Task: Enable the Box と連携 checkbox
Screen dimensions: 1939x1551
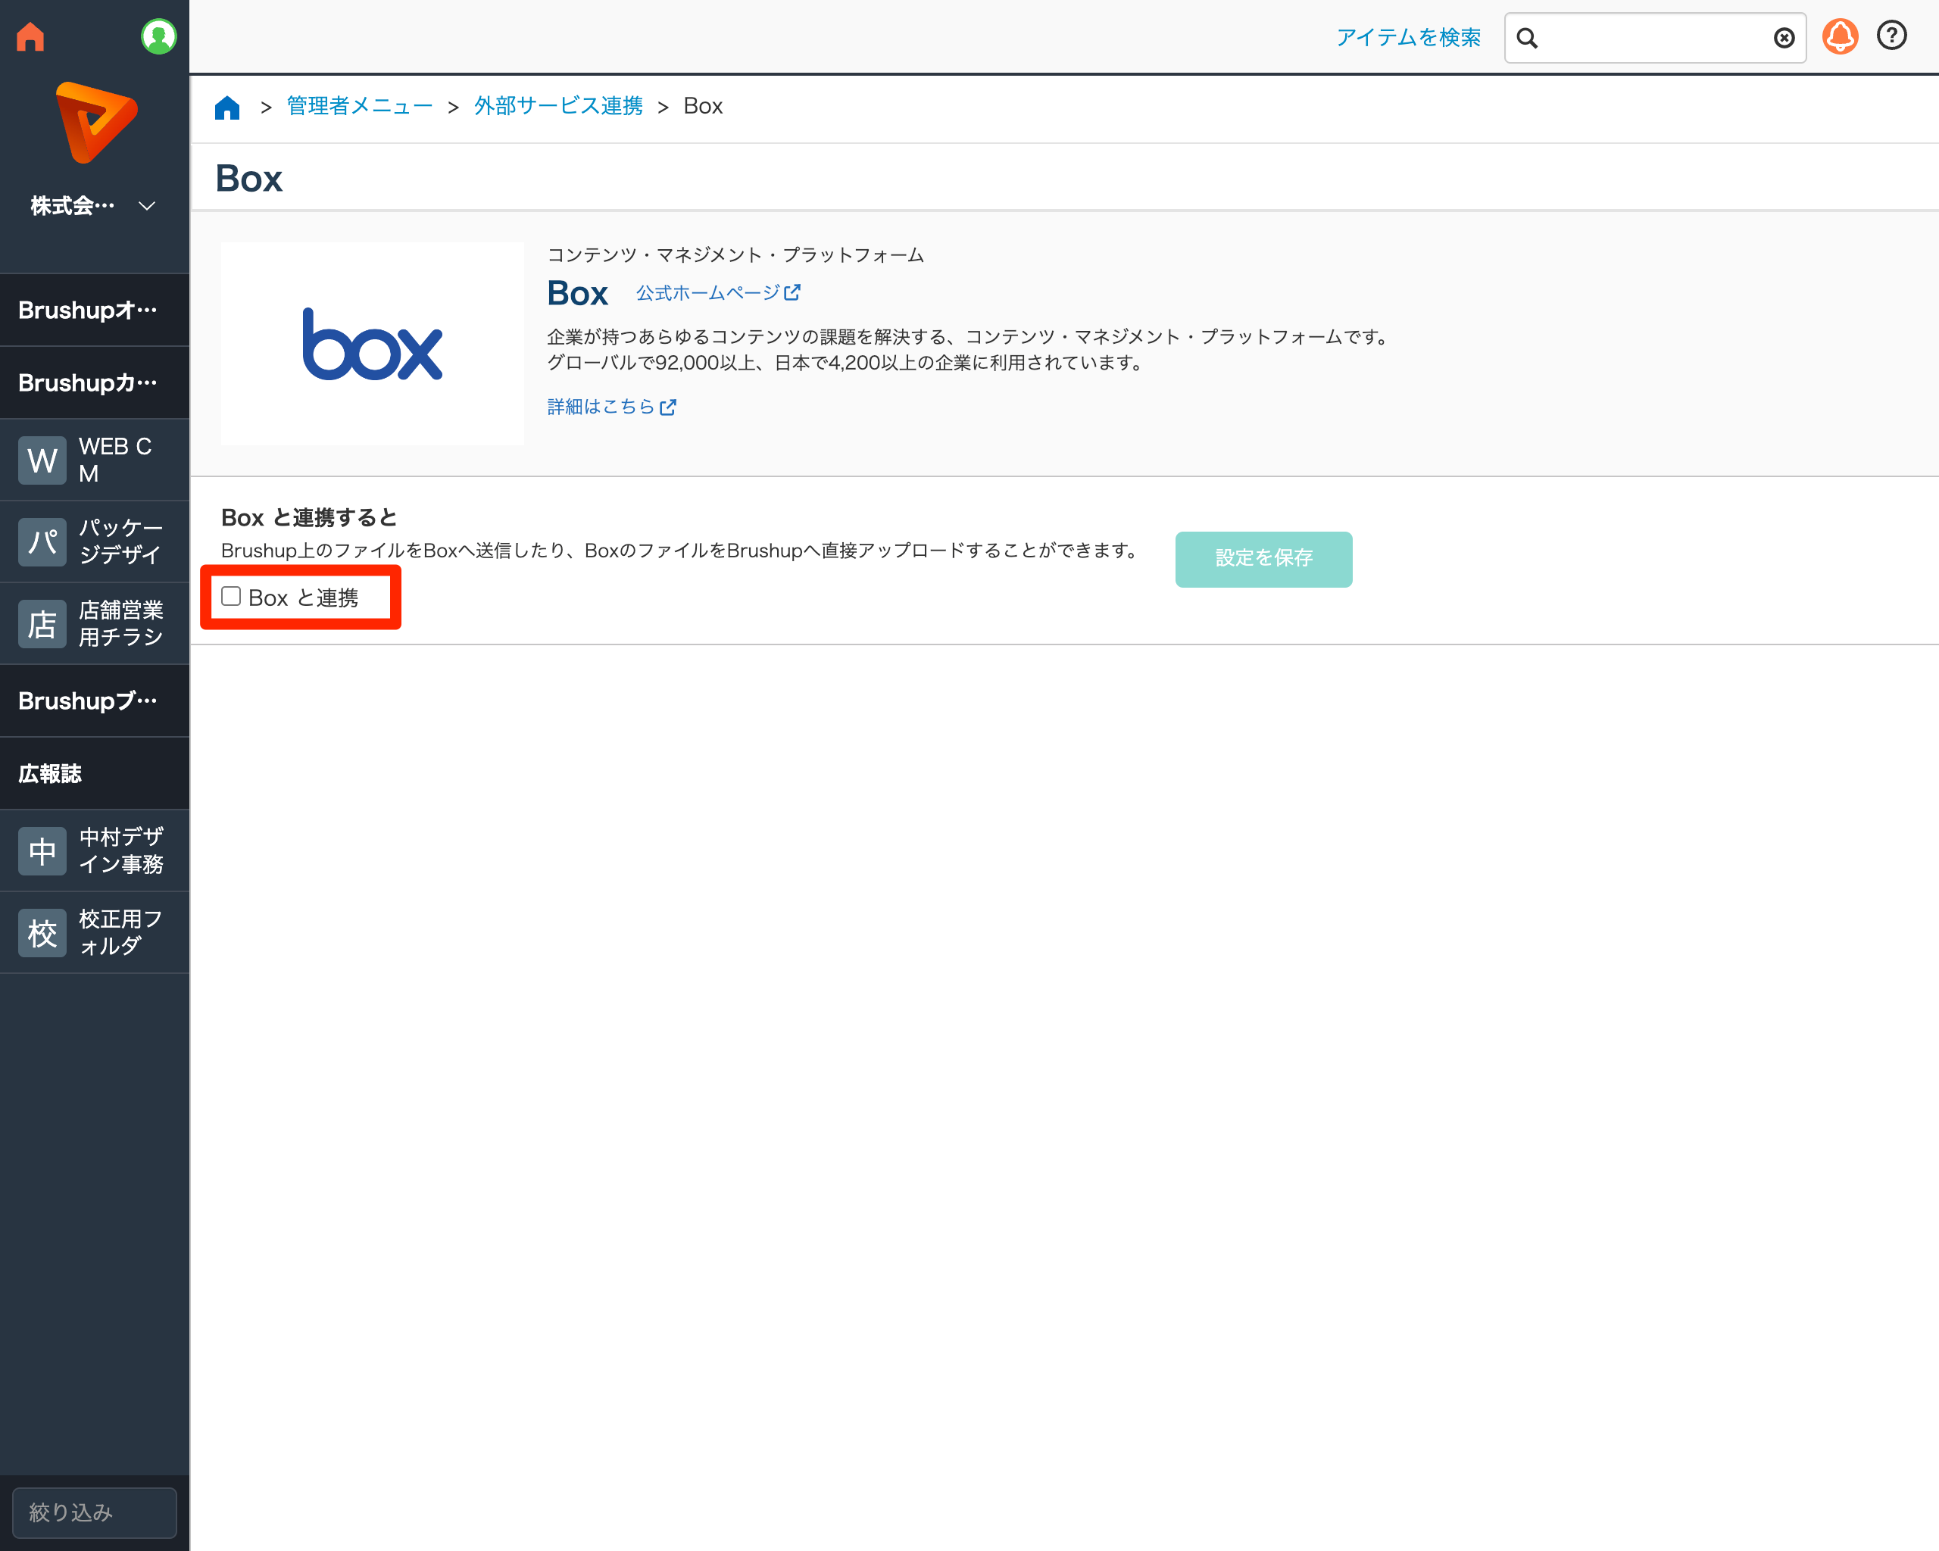Action: click(231, 597)
